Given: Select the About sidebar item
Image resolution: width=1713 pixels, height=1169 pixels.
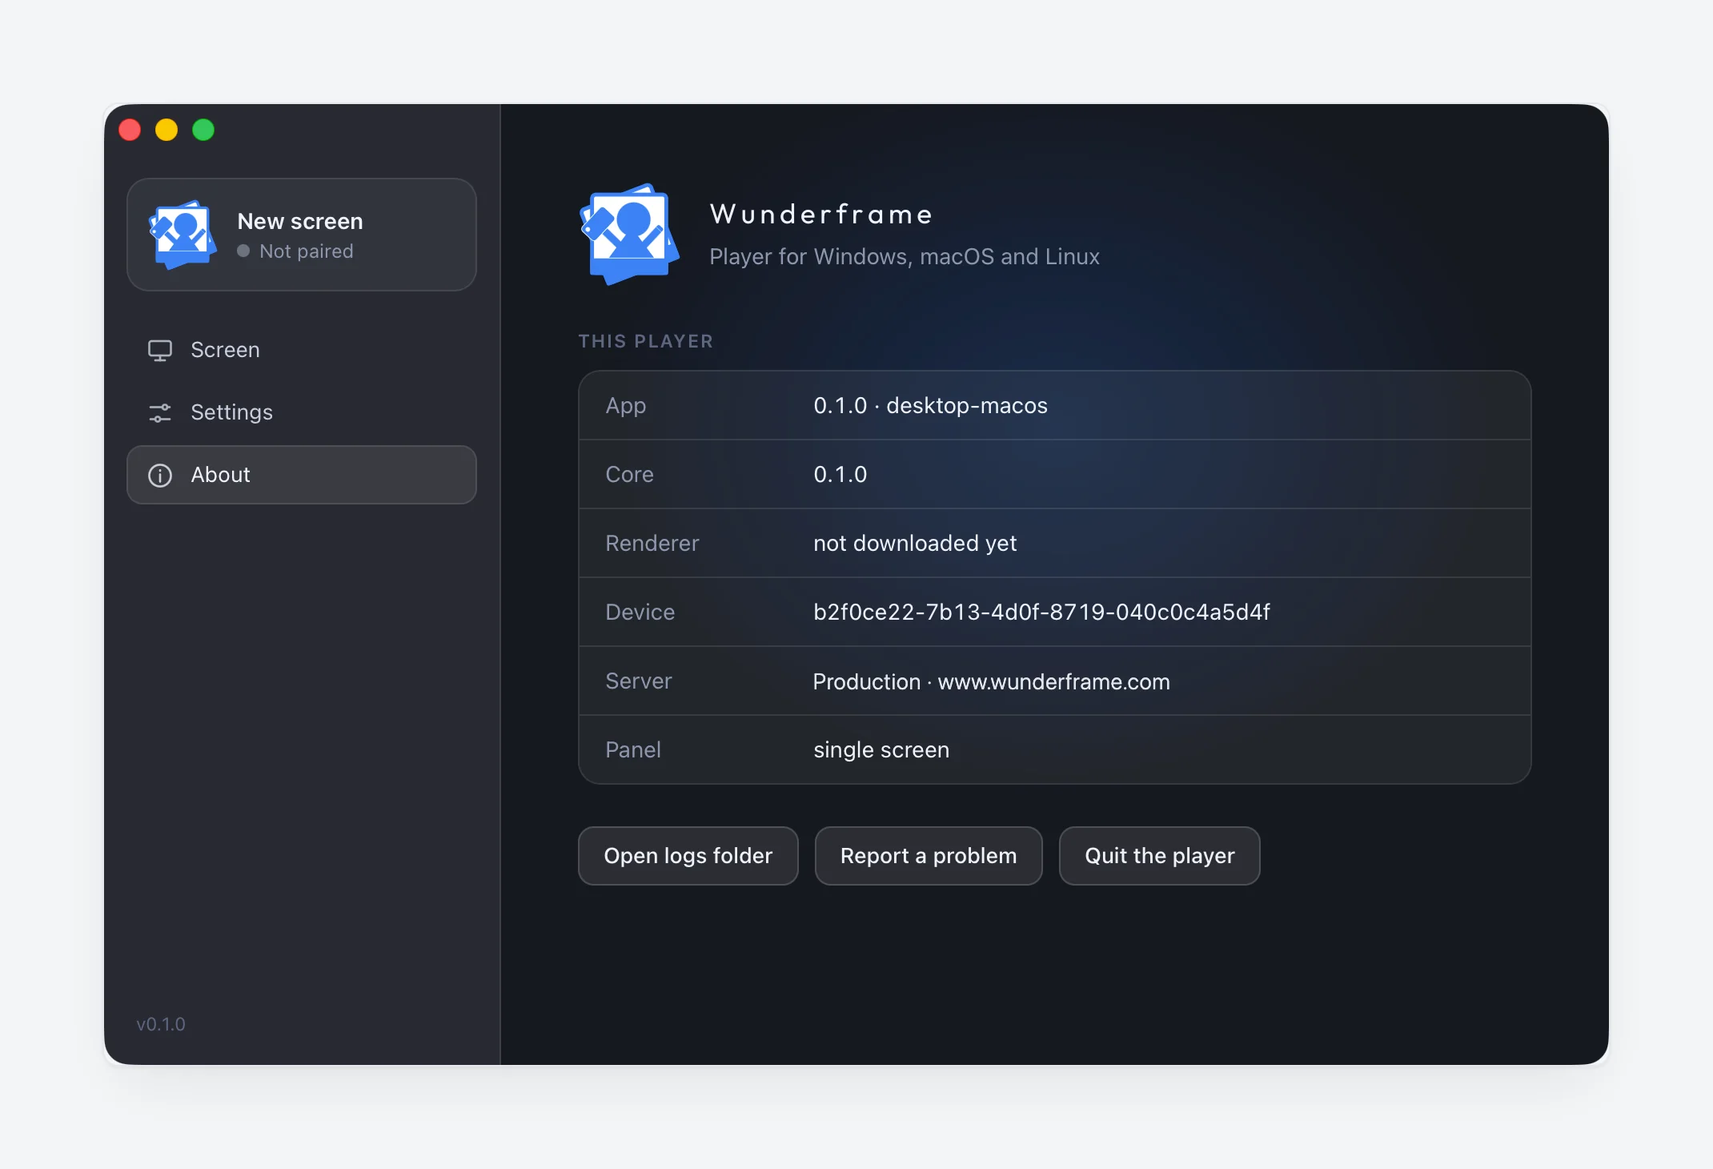Looking at the screenshot, I should click(x=302, y=475).
